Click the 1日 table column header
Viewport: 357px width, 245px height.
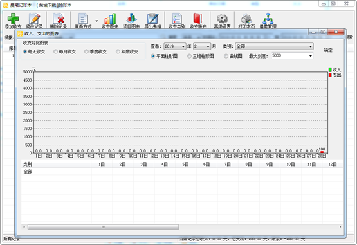point(102,164)
